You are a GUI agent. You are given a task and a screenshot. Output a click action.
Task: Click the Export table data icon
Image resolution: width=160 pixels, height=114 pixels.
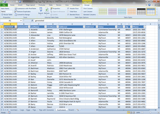(41, 9)
